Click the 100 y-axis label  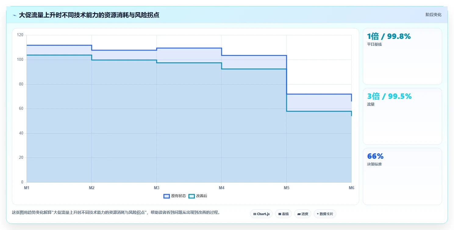click(x=20, y=60)
